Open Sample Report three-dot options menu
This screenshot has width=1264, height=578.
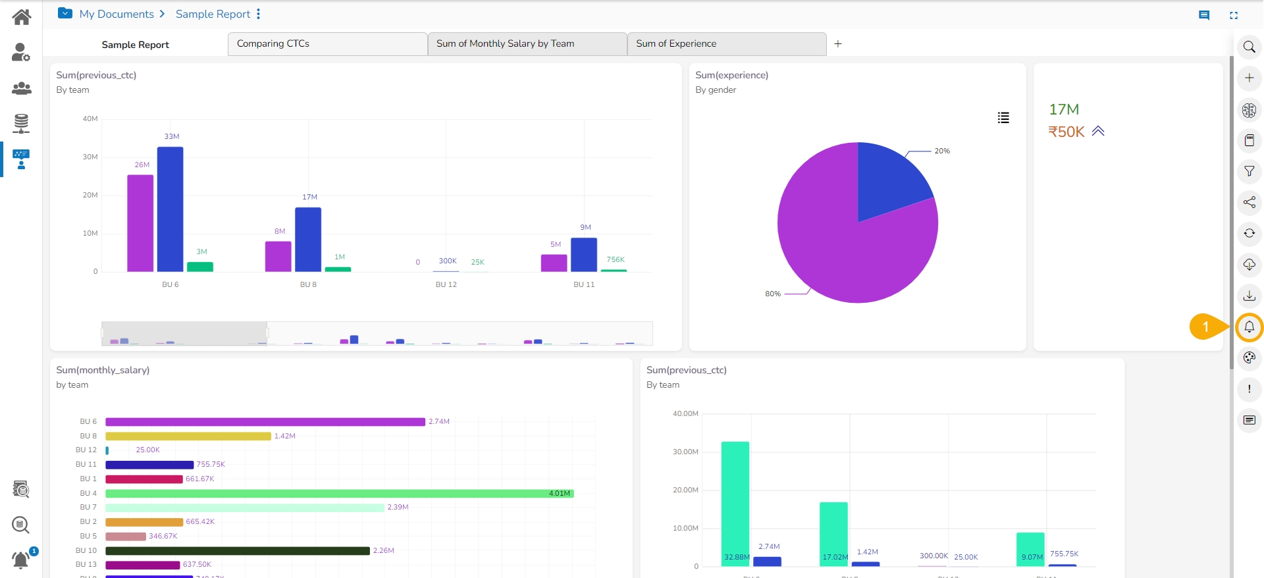pyautogui.click(x=259, y=14)
